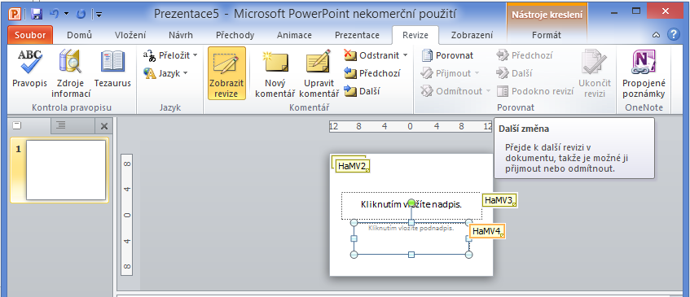
Task: Click the bottom-right corner handle of subtitle box
Action: [468, 255]
